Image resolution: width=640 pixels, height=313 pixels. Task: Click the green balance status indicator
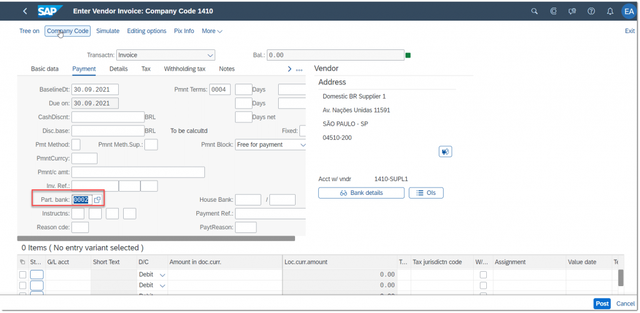click(x=407, y=55)
